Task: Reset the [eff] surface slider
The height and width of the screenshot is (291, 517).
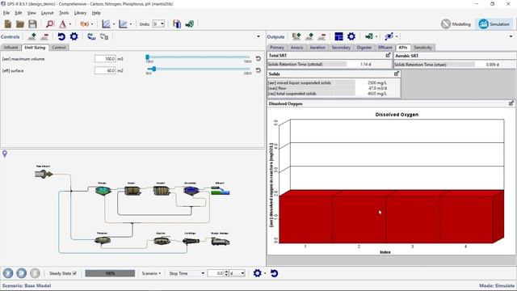Action: point(258,70)
